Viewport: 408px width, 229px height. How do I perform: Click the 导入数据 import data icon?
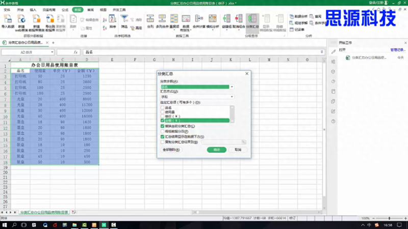coord(8,19)
